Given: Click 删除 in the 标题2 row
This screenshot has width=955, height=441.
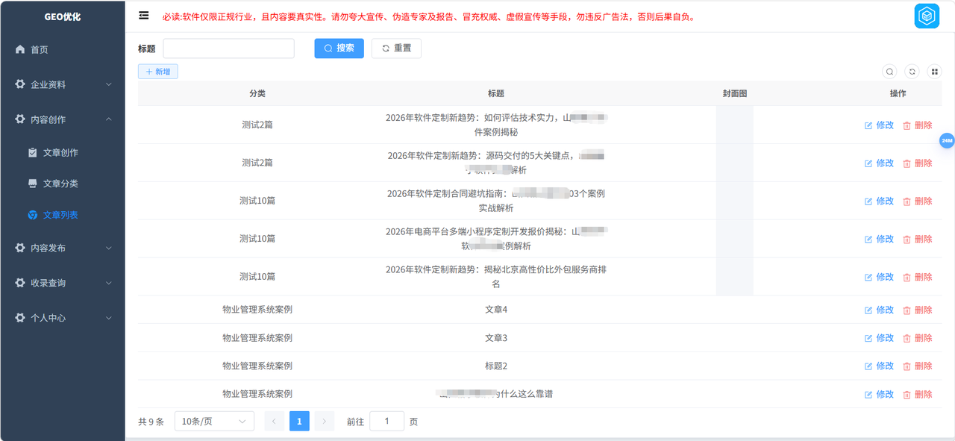Looking at the screenshot, I should pos(918,366).
